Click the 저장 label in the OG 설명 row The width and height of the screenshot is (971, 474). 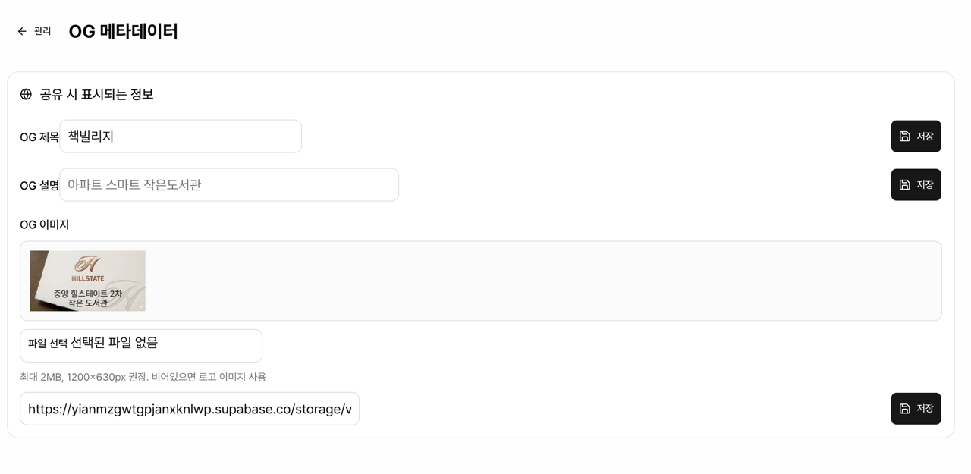pos(925,185)
